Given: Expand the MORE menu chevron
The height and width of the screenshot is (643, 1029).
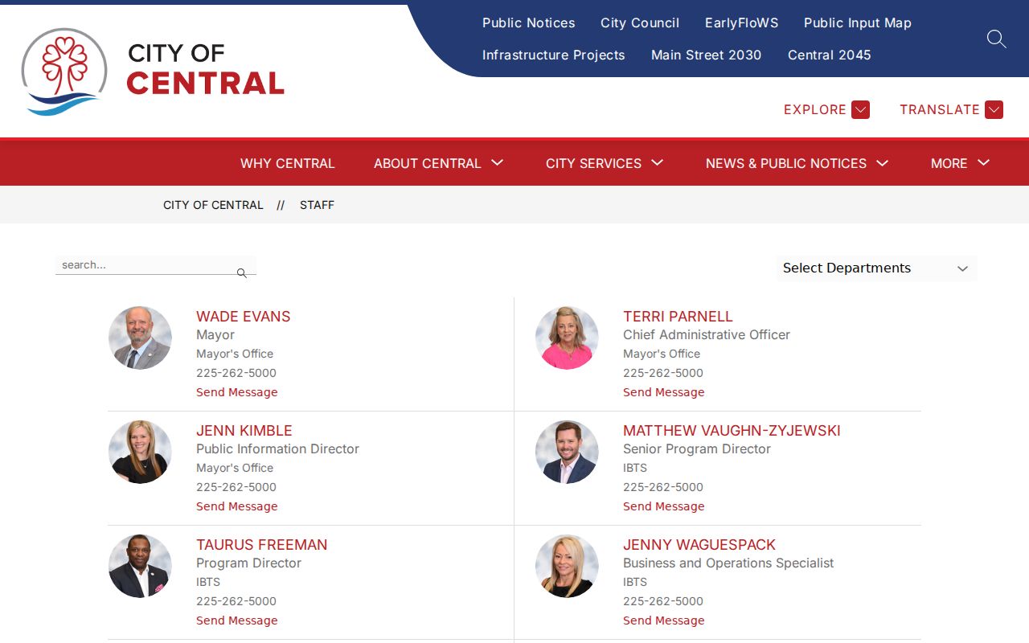Looking at the screenshot, I should point(983,162).
